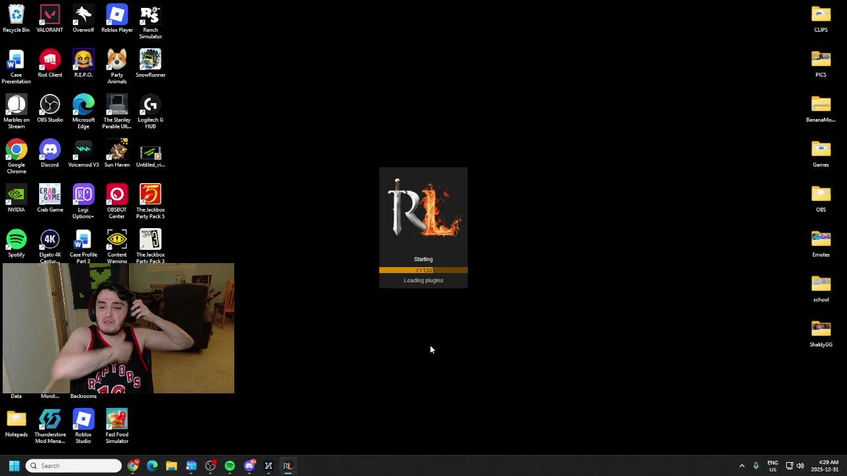Select the Logitech G HUB shortcut

click(150, 112)
